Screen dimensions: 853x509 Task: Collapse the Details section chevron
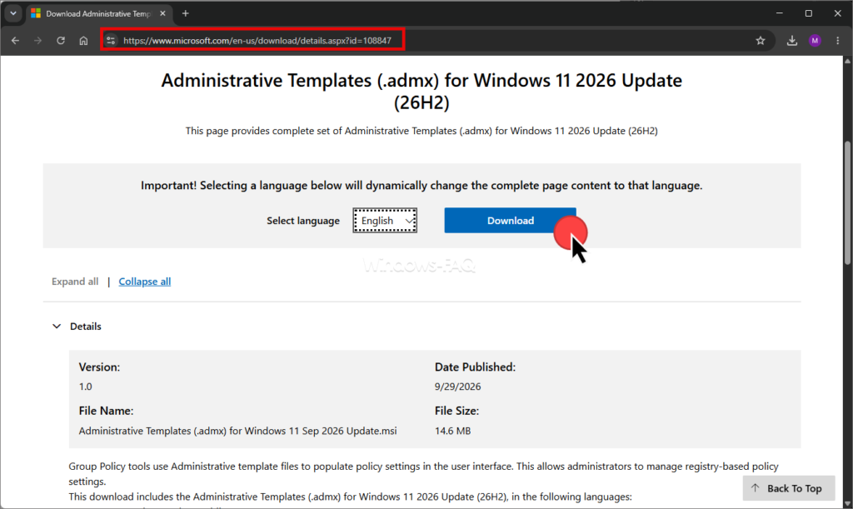57,327
